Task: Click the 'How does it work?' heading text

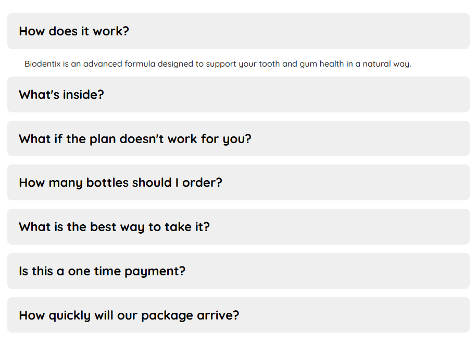Action: (74, 31)
